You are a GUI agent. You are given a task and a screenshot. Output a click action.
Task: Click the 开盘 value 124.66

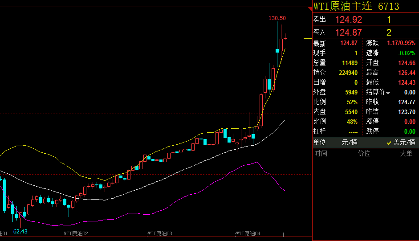407,63
